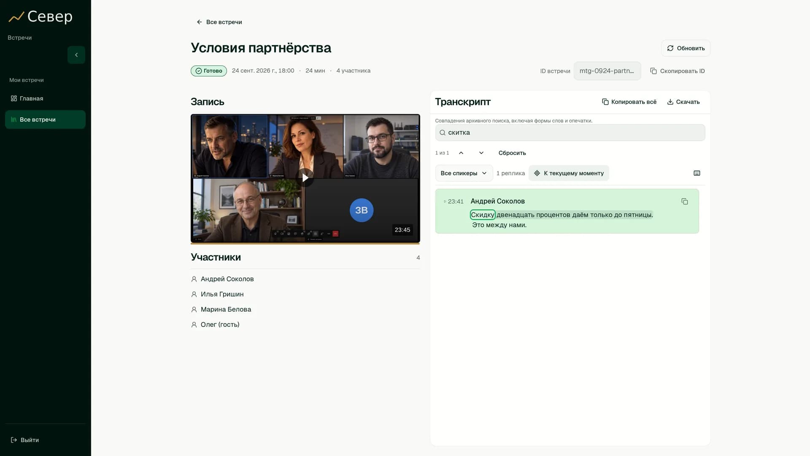Click Копировать всё transcript button

[x=629, y=102]
